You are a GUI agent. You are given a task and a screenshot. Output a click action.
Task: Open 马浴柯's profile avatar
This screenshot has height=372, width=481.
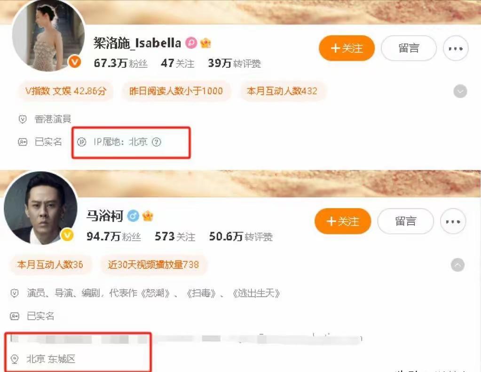[x=41, y=208]
